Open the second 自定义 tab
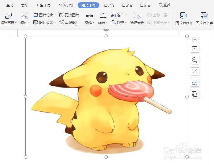 (127, 6)
